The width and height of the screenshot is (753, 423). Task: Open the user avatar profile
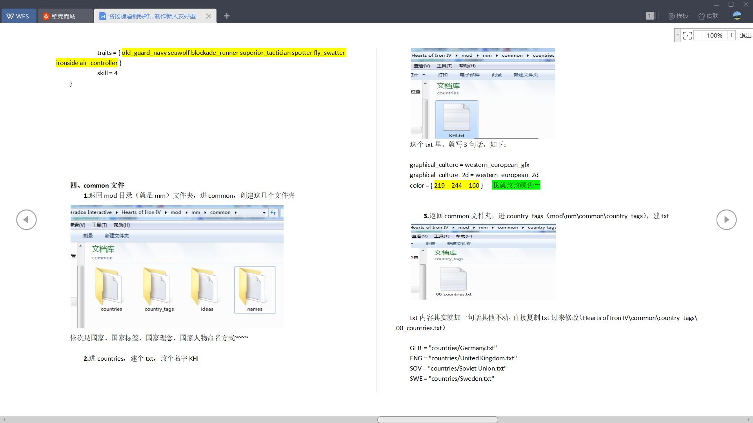coord(737,16)
